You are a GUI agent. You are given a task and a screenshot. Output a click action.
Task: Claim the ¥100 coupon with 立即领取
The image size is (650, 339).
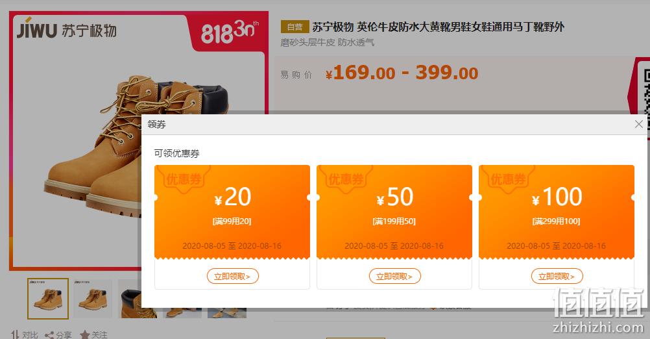coord(557,277)
